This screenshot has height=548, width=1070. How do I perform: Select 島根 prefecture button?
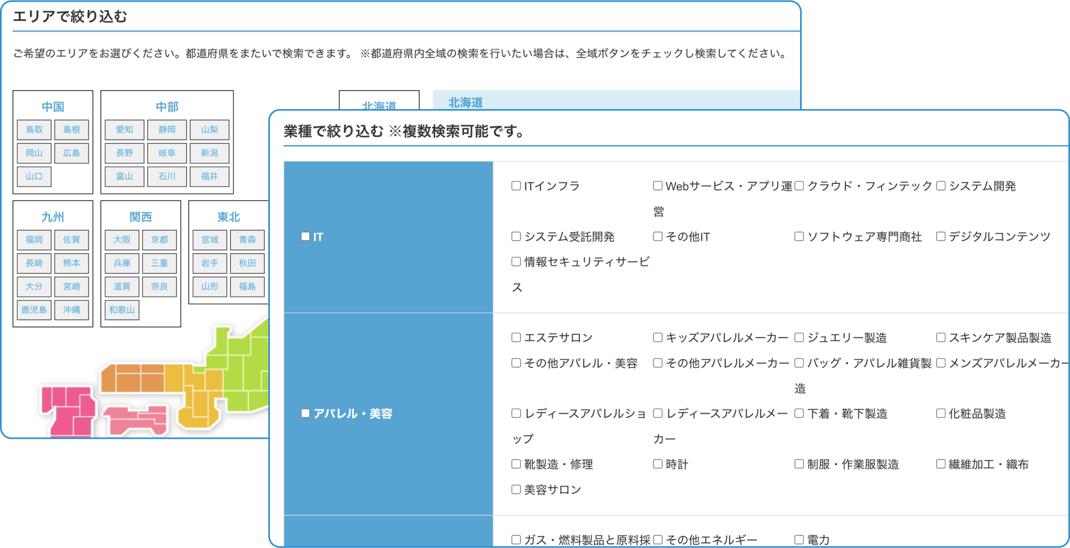tap(71, 130)
